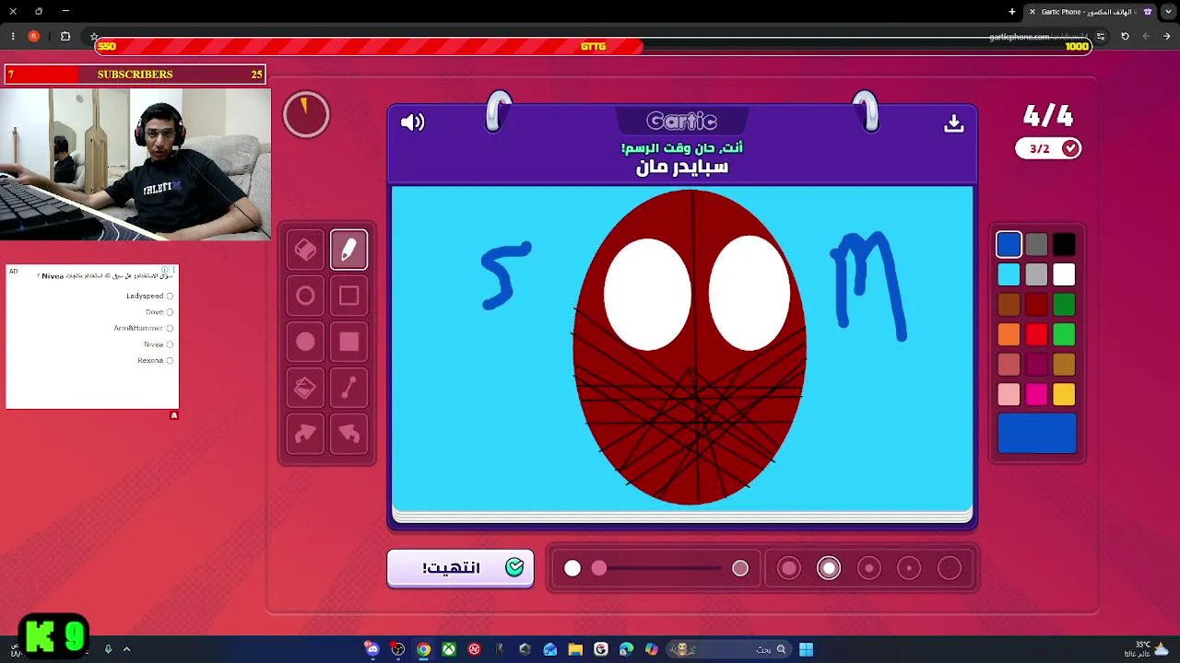Viewport: 1180px width, 663px height.
Task: Pick the orange color swatch
Action: (1009, 334)
